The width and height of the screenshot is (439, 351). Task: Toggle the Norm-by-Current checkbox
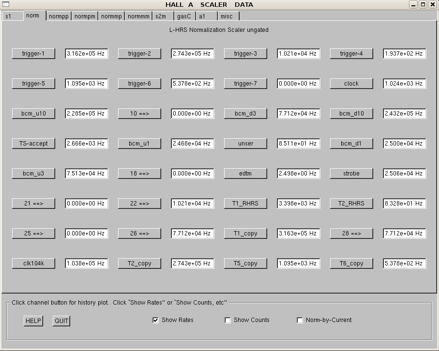pyautogui.click(x=300, y=320)
